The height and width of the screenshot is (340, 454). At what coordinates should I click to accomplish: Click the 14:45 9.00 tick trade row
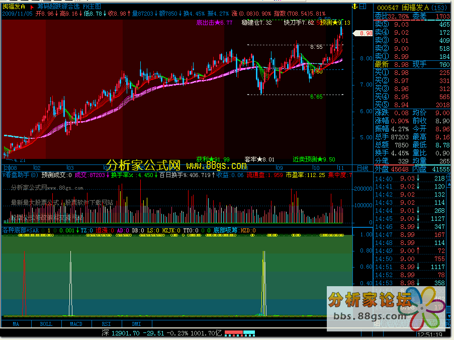411,219
